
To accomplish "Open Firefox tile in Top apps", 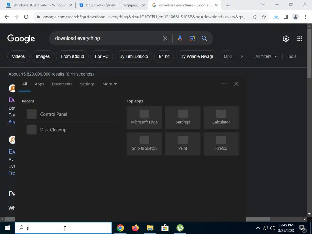I will pyautogui.click(x=221, y=144).
